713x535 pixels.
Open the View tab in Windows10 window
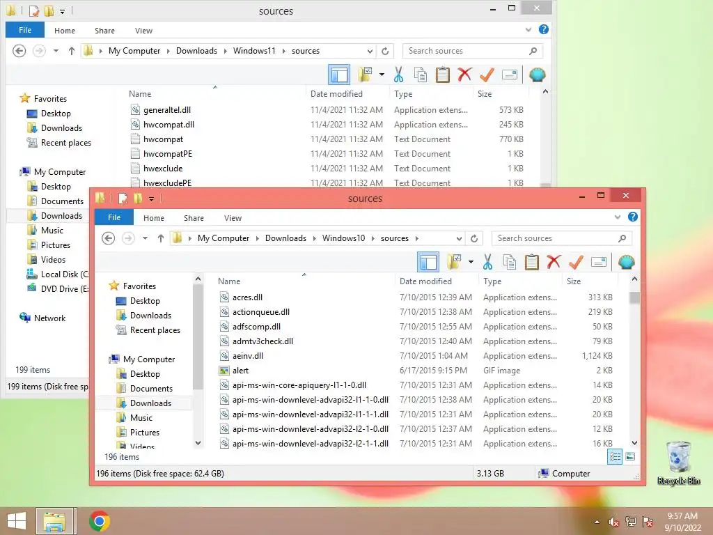click(233, 218)
